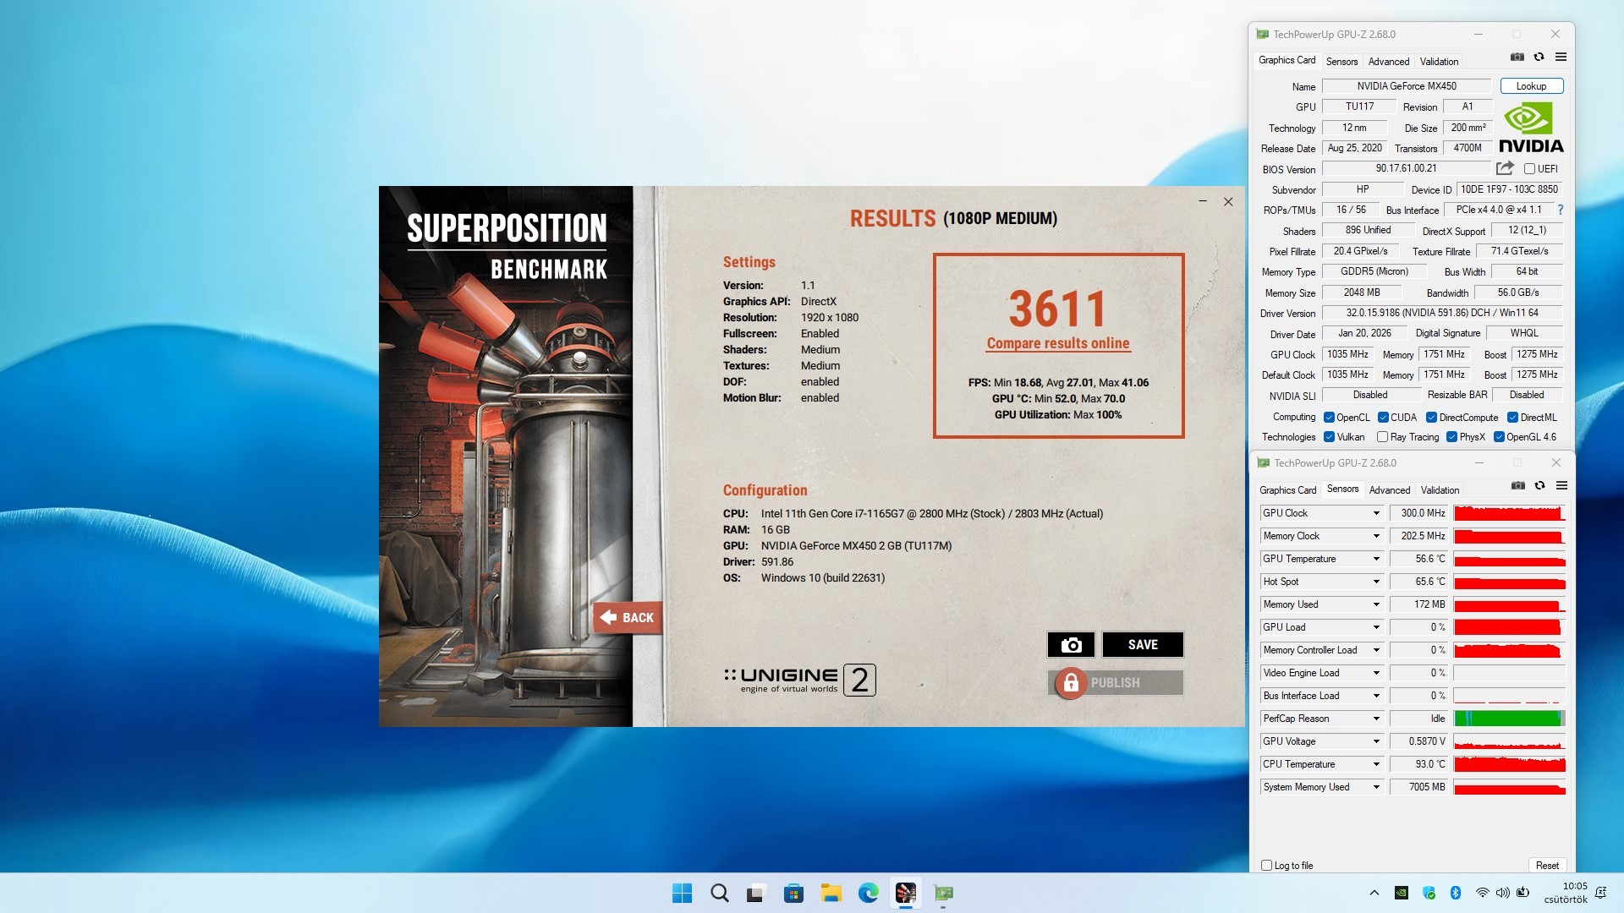1624x913 pixels.
Task: Enable the Log to file checkbox
Action: [x=1266, y=866]
